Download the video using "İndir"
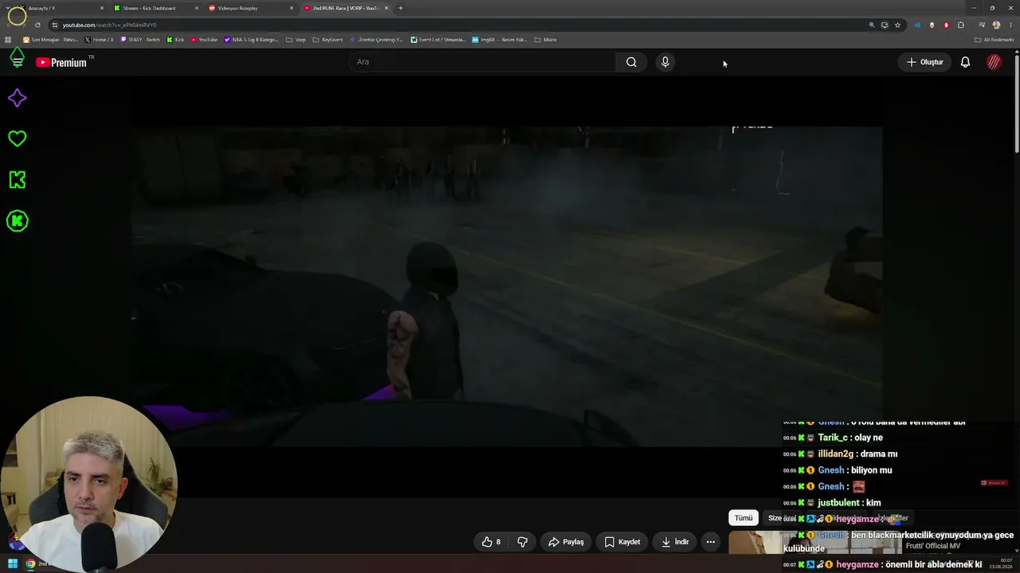1020x573 pixels. [674, 542]
